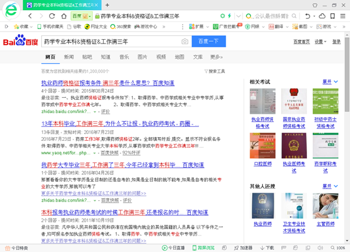The image size is (350, 252).
Task: Click camera image-search icon in Baidu box
Action: pos(185,42)
